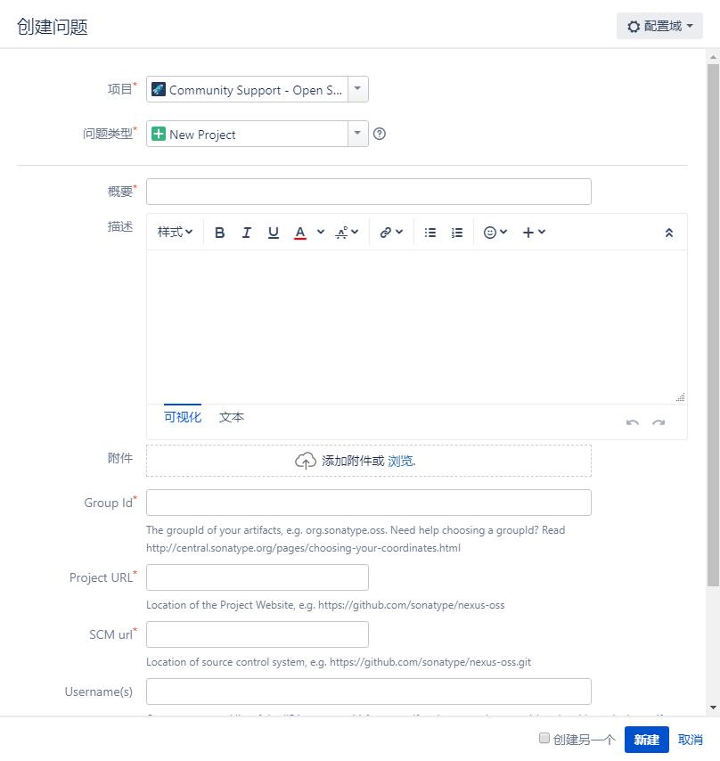Open the 配置域 configure fields menu
This screenshot has width=720, height=761.
[x=659, y=26]
